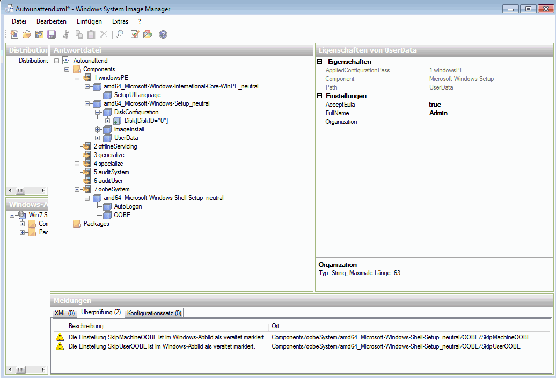
Task: Click the Copy icon in the toolbar
Action: click(x=79, y=34)
